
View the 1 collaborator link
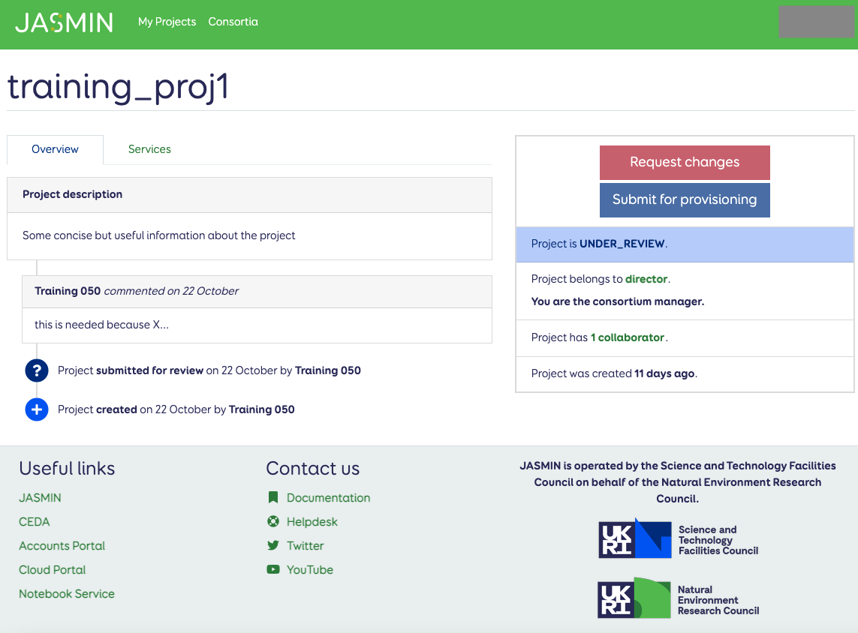[627, 337]
